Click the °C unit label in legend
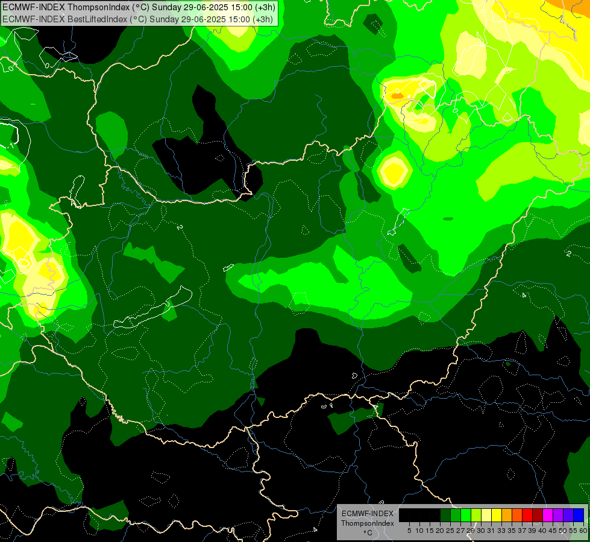 tap(368, 533)
